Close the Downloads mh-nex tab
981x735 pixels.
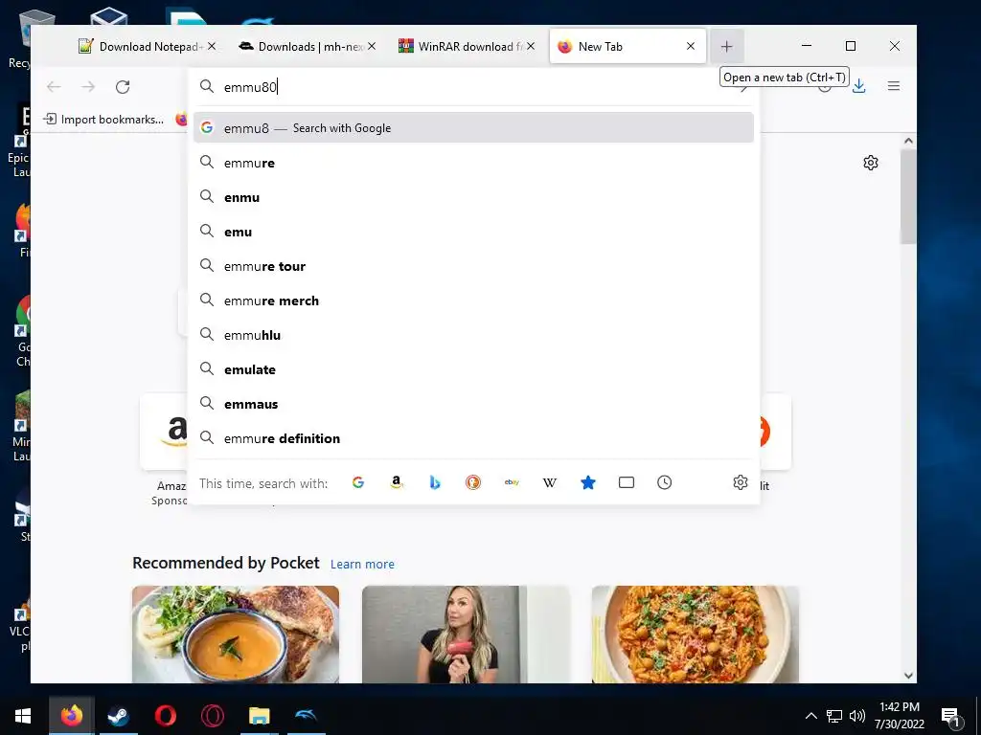click(x=372, y=46)
